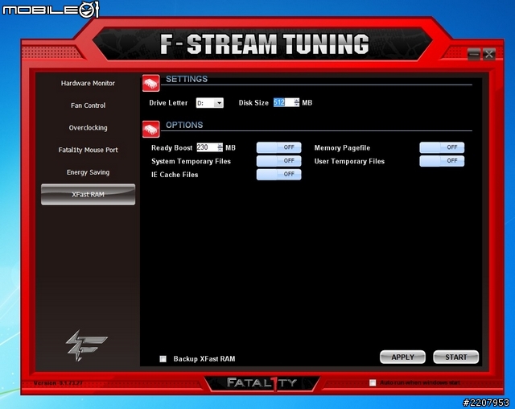Increase Disk Size with up arrow

pos(297,100)
